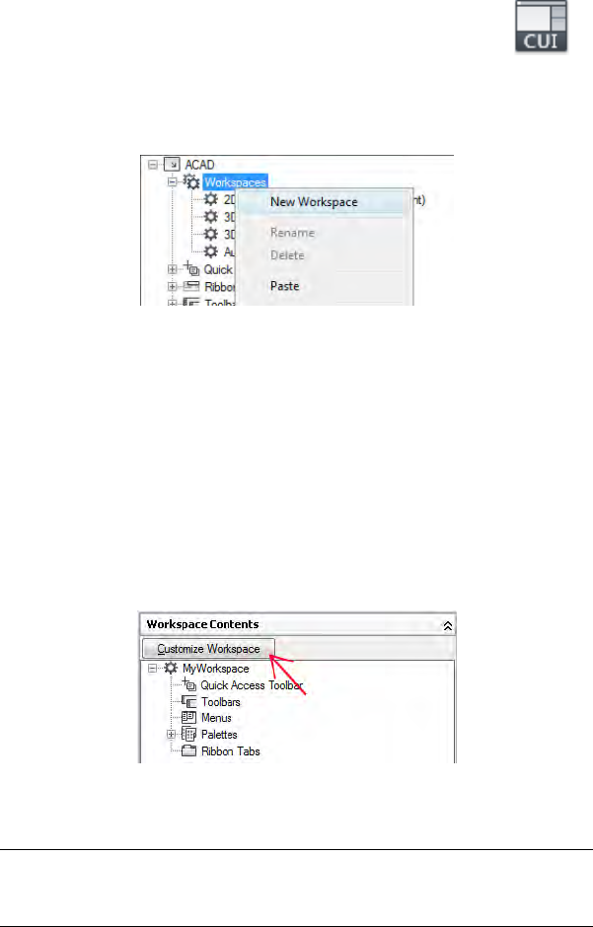The width and height of the screenshot is (593, 927).
Task: Select the Toolbars icon under MyWorkspace
Action: coord(188,702)
